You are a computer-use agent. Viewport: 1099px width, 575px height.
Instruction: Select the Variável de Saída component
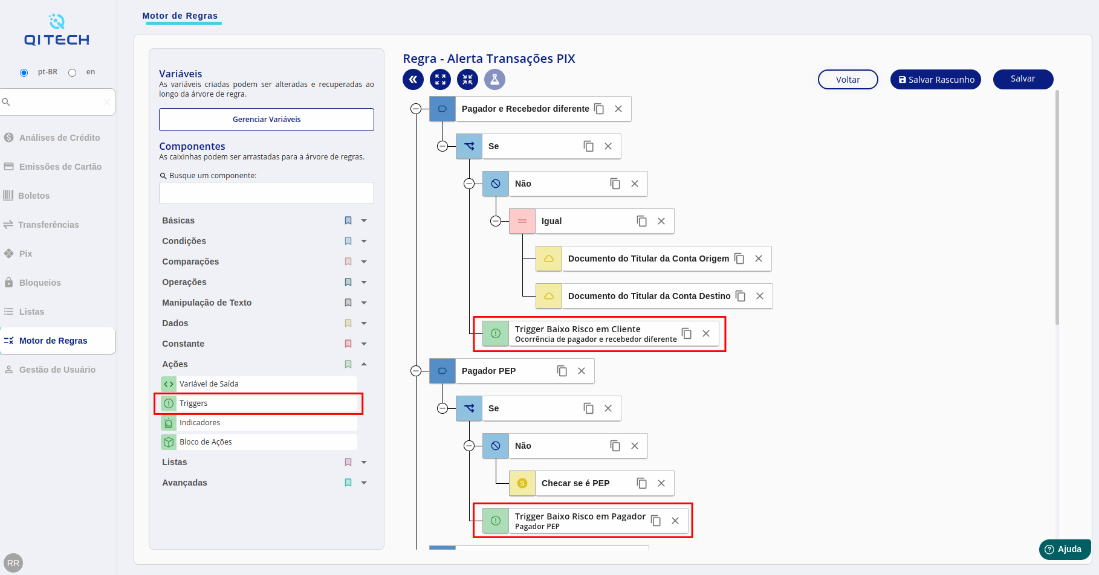[x=259, y=384]
